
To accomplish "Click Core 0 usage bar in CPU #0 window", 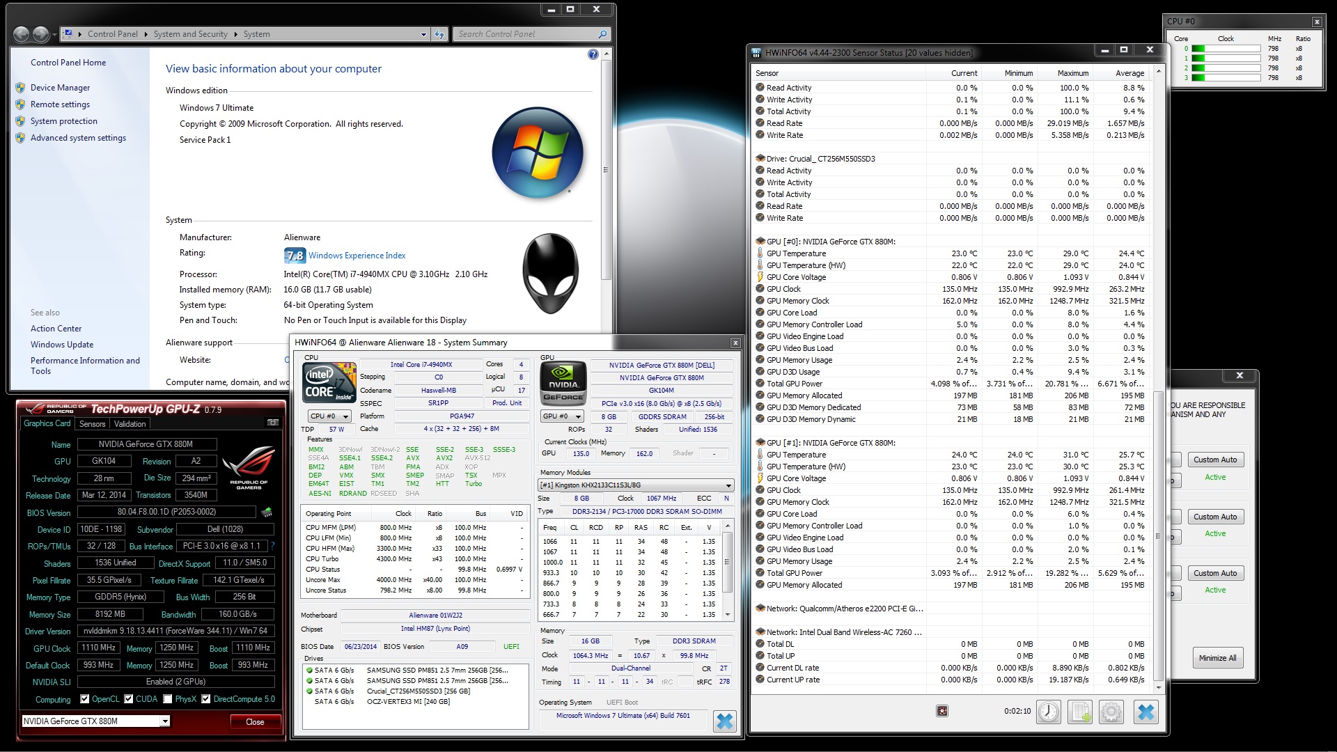I will [1226, 49].
